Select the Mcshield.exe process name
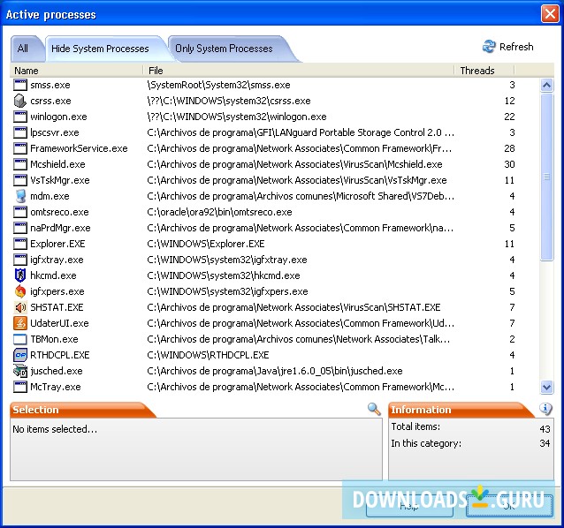This screenshot has width=564, height=528. tap(58, 164)
